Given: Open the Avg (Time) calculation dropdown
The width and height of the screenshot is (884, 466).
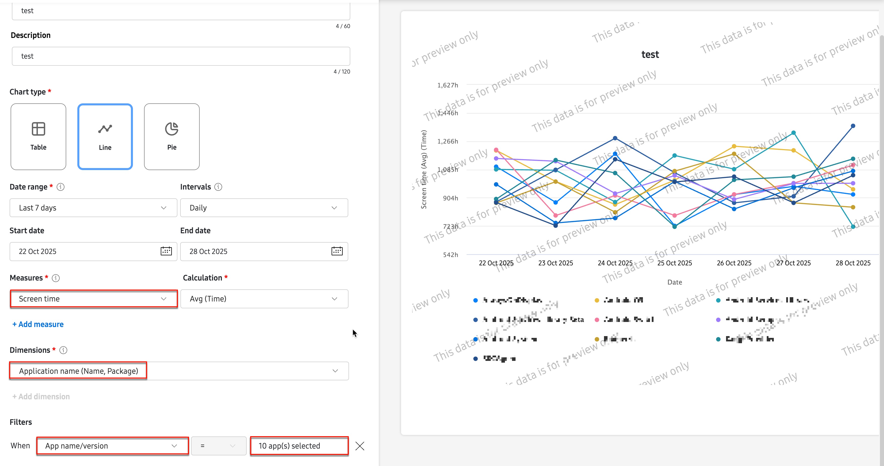Looking at the screenshot, I should pyautogui.click(x=264, y=299).
